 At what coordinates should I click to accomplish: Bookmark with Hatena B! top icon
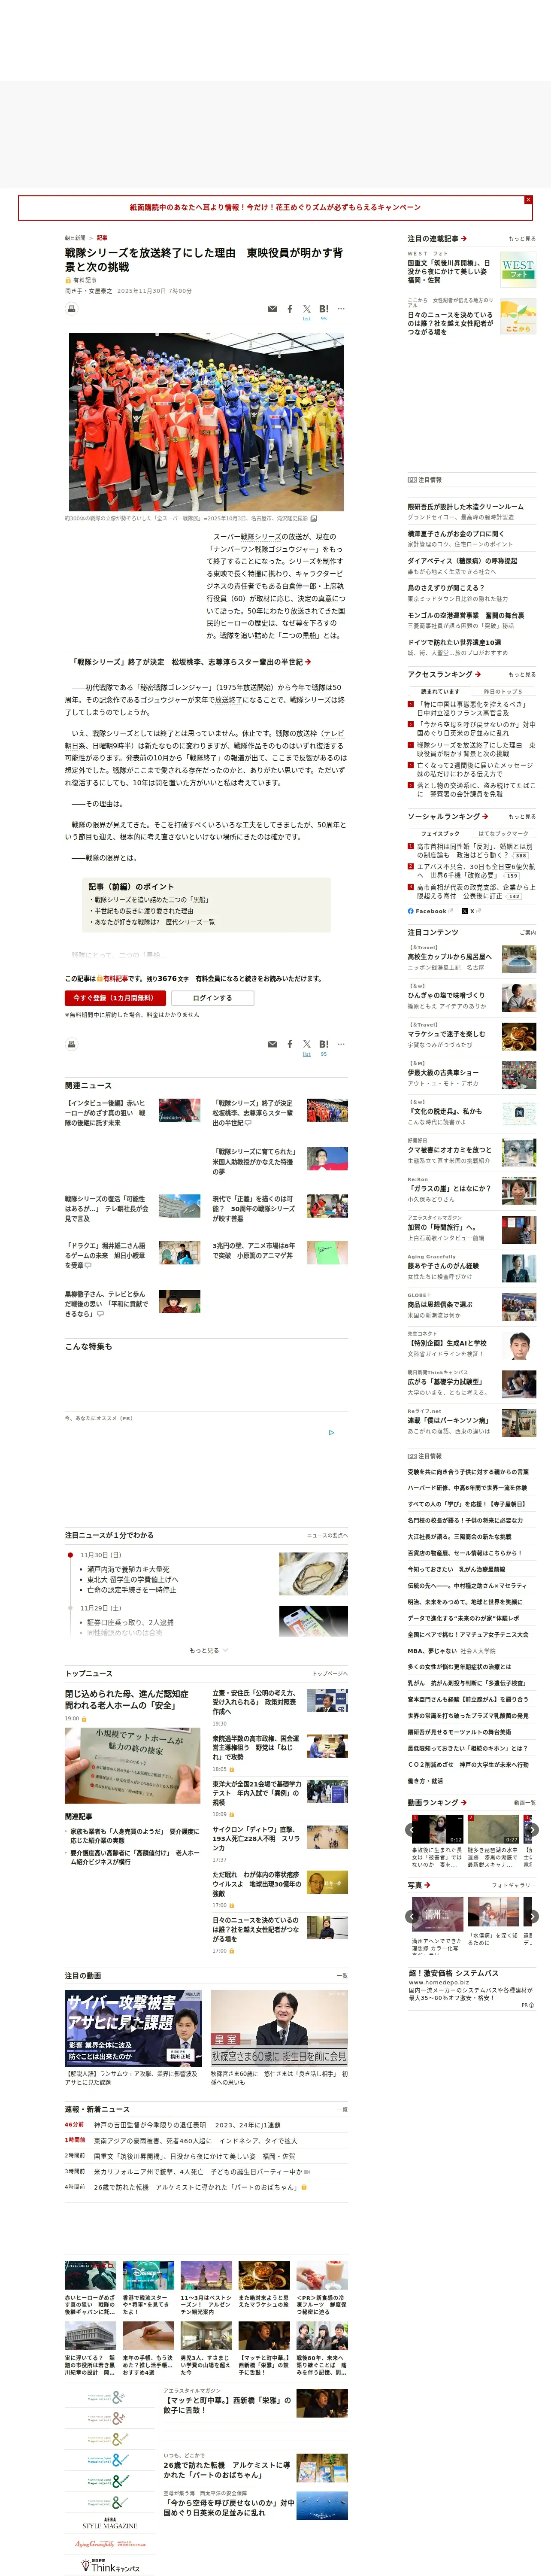324,309
